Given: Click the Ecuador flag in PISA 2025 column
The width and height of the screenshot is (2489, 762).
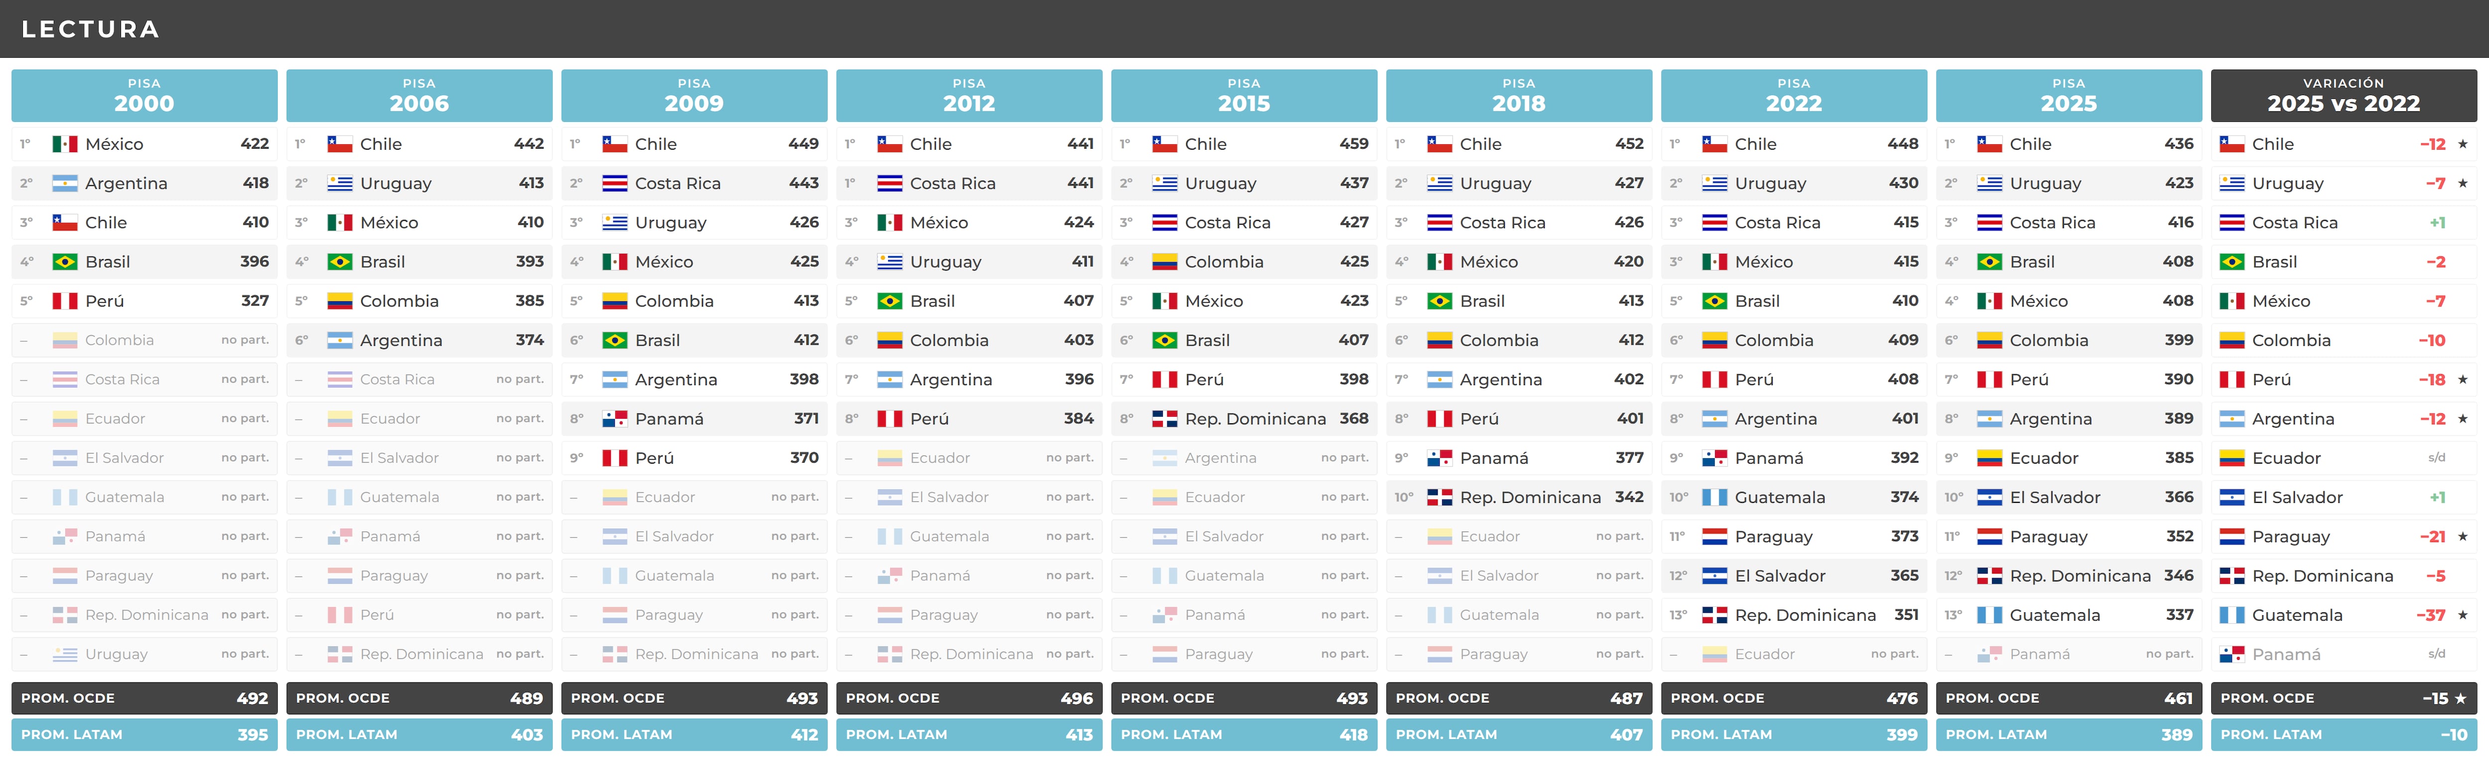Looking at the screenshot, I should (1990, 459).
